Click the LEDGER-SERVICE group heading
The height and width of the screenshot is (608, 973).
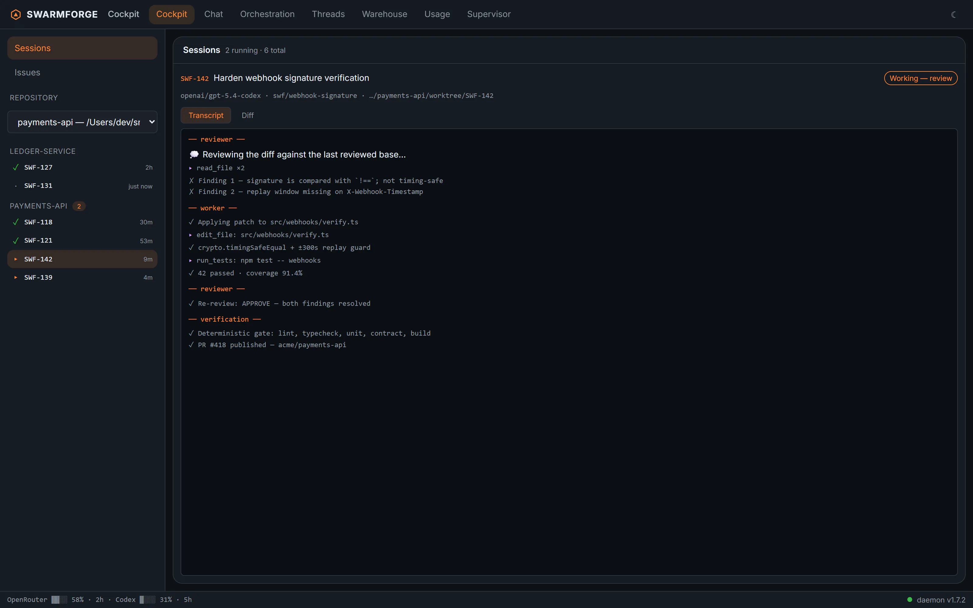point(43,151)
